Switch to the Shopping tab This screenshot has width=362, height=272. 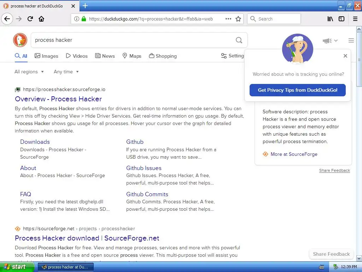pyautogui.click(x=163, y=56)
